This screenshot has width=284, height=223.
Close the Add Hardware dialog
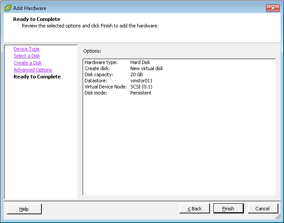pos(273,8)
